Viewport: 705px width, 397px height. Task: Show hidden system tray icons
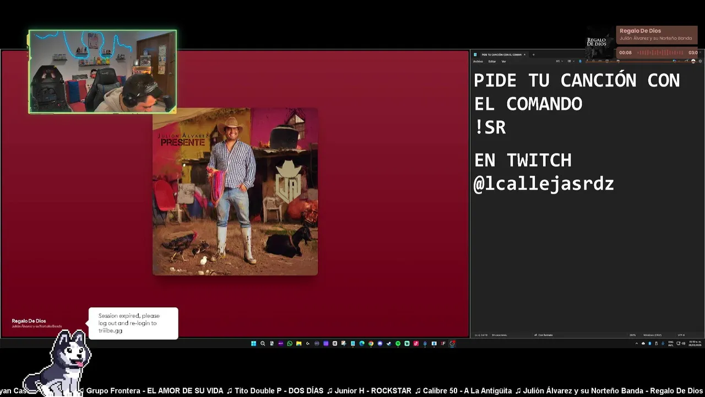637,344
